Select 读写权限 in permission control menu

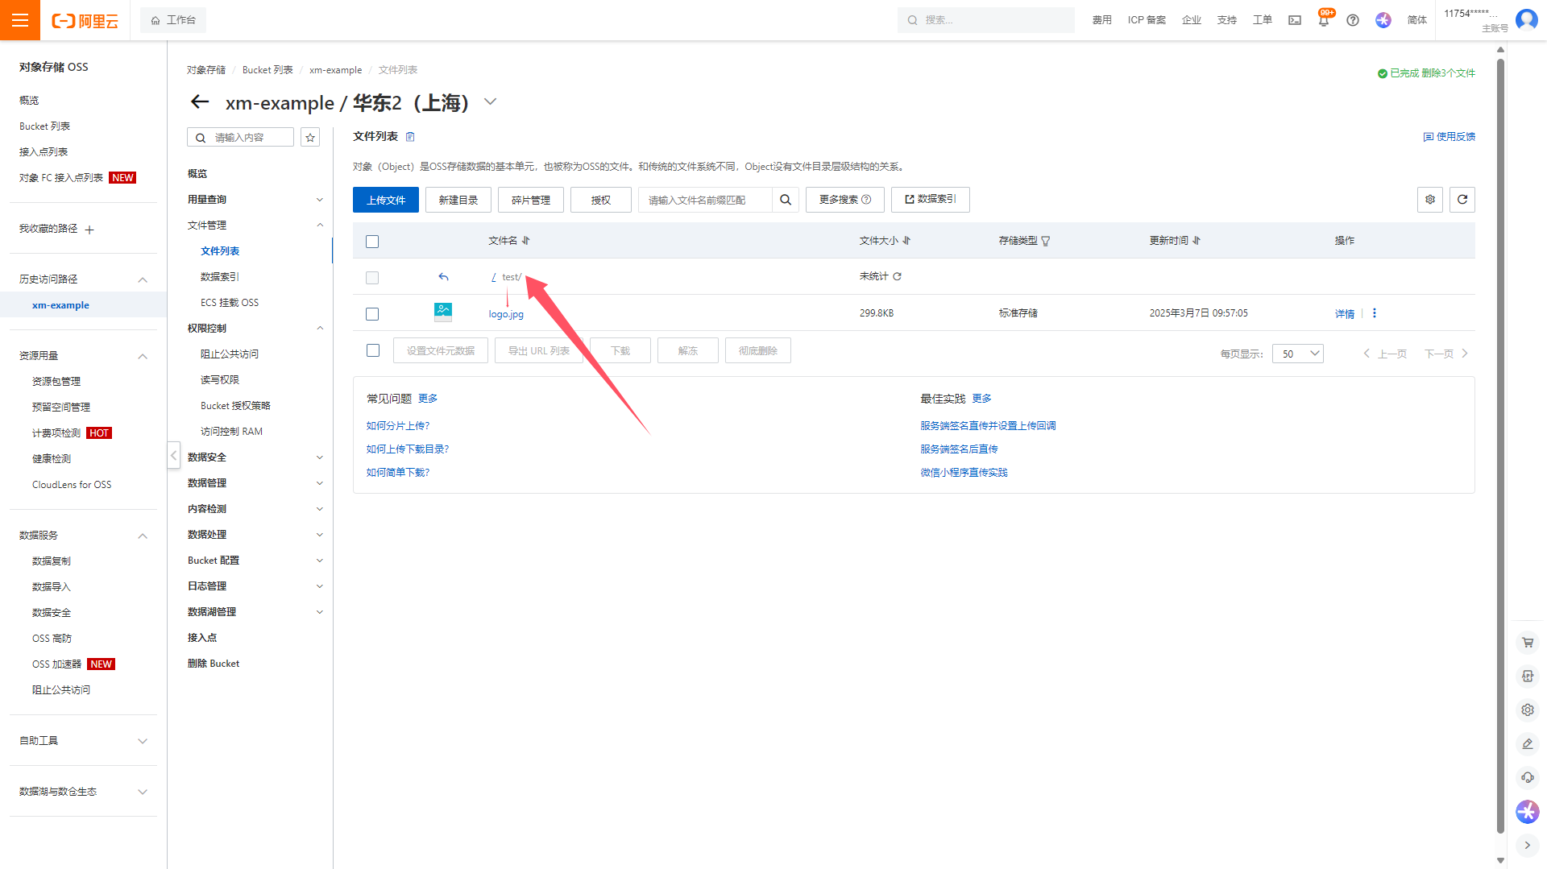tap(220, 380)
